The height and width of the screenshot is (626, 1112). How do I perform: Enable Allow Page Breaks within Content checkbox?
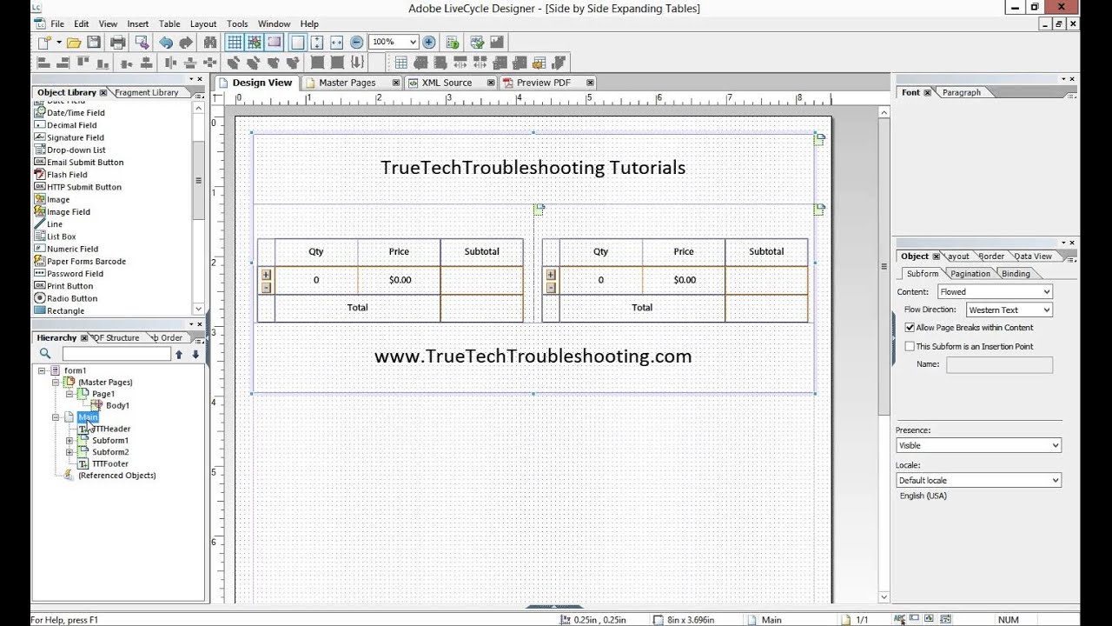tap(910, 328)
